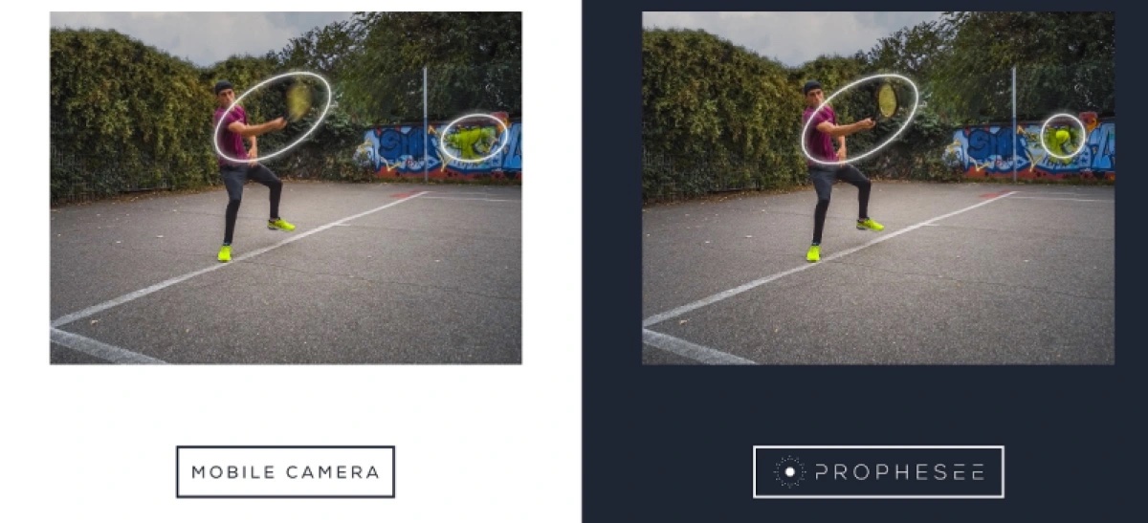1148x523 pixels.
Task: Click the sharp tennis ball in right photo
Action: (x=1062, y=138)
